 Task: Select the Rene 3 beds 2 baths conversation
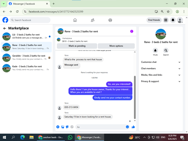click(x=26, y=47)
